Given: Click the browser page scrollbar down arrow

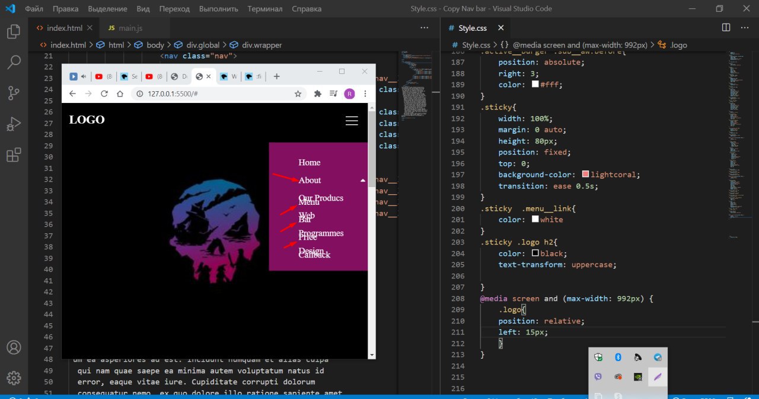Looking at the screenshot, I should (x=372, y=355).
